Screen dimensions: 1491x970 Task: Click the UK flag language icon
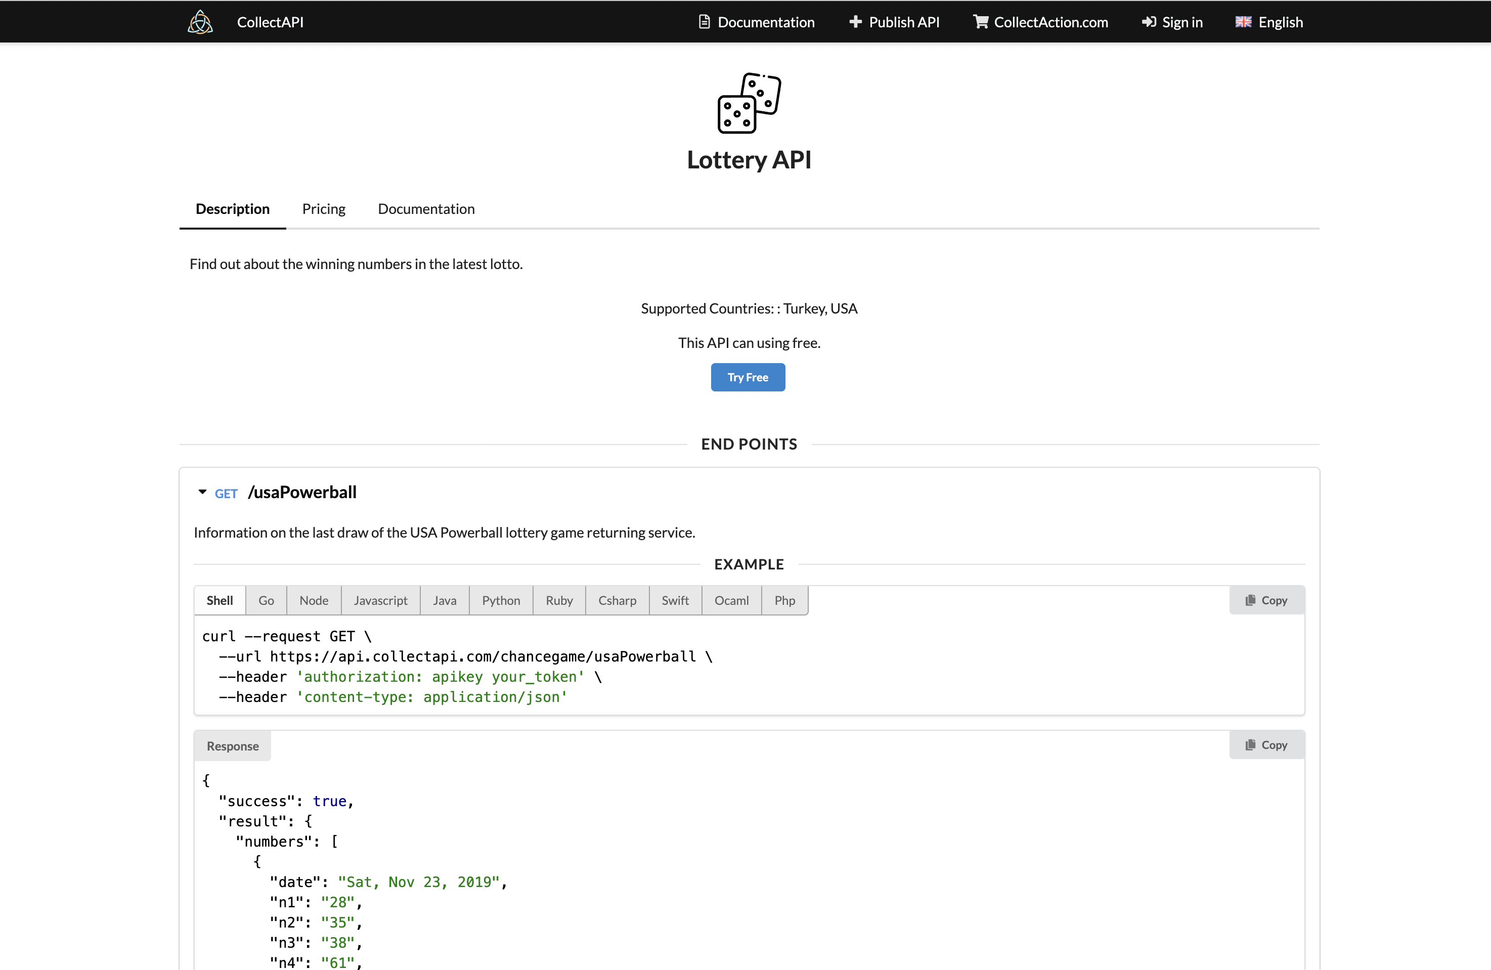[x=1243, y=22]
